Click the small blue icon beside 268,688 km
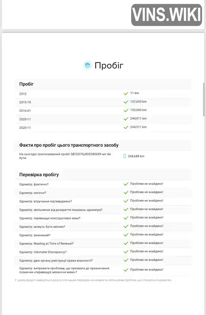 [124, 156]
